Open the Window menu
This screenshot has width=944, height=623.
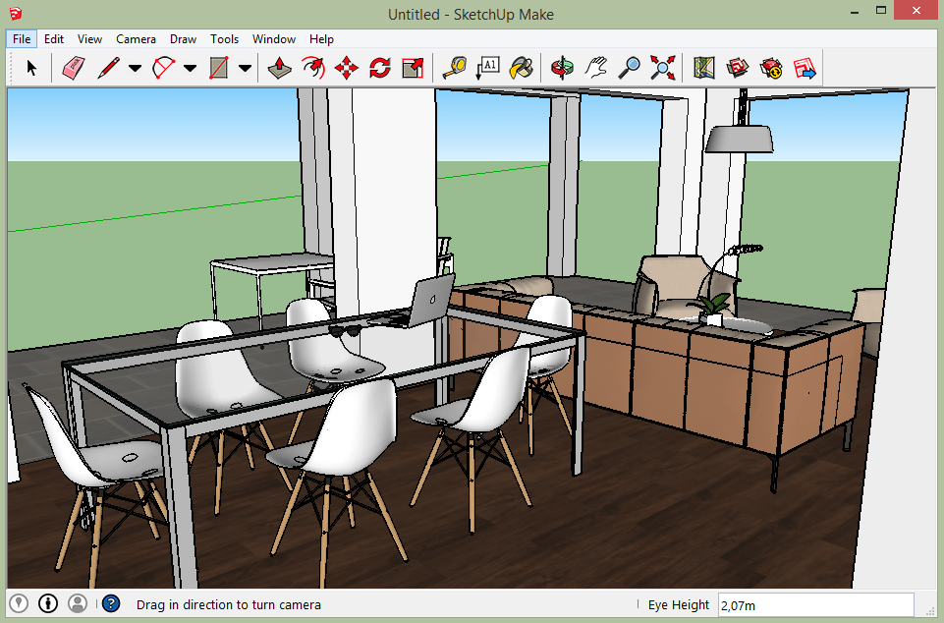coord(274,39)
